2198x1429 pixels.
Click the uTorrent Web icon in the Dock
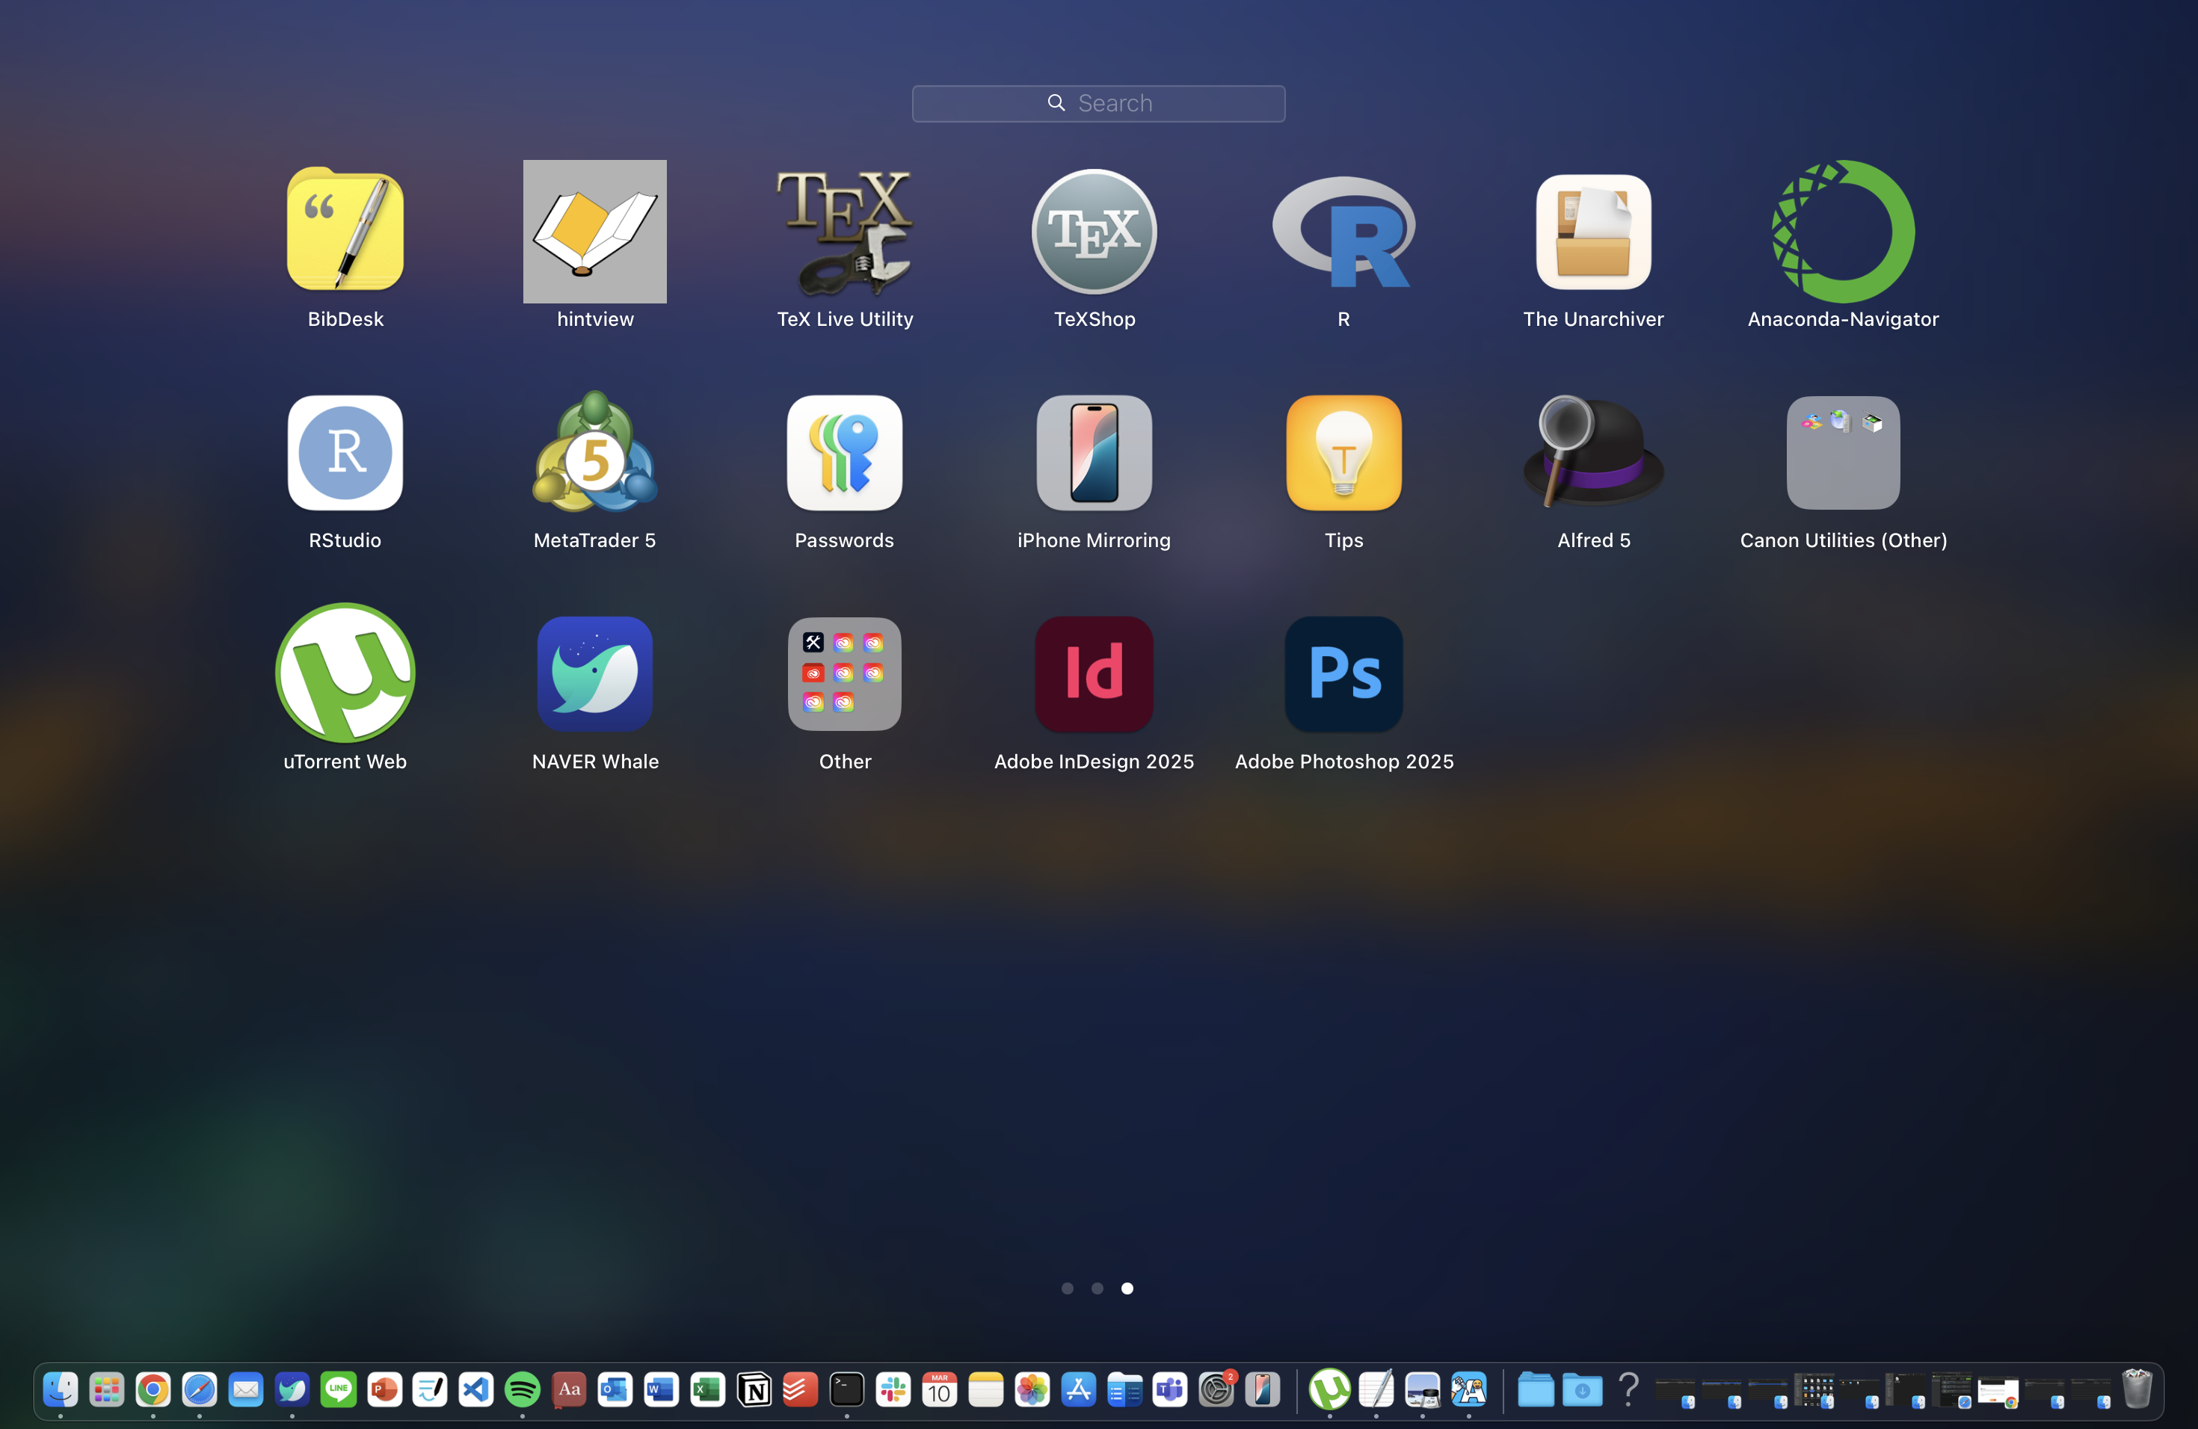point(1330,1389)
